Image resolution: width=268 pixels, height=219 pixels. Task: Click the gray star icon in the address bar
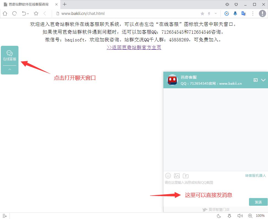click(x=202, y=14)
